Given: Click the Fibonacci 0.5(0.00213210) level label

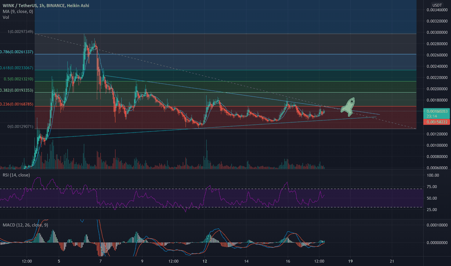Looking at the screenshot, I should [x=18, y=79].
